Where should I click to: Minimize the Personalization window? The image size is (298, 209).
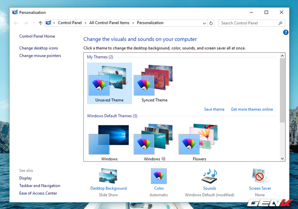tap(251, 13)
